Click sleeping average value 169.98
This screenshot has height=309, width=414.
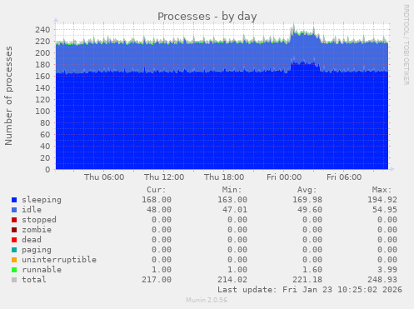307,200
